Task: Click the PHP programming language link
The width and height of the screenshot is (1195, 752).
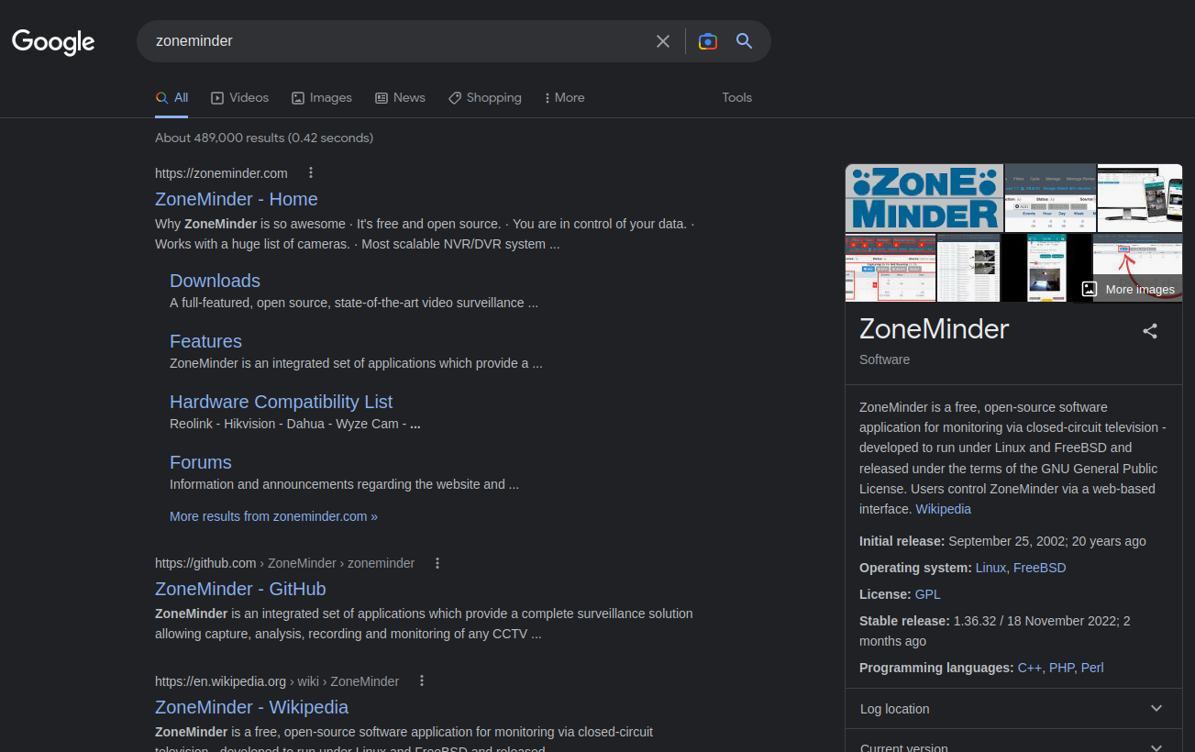Action: [x=1061, y=668]
